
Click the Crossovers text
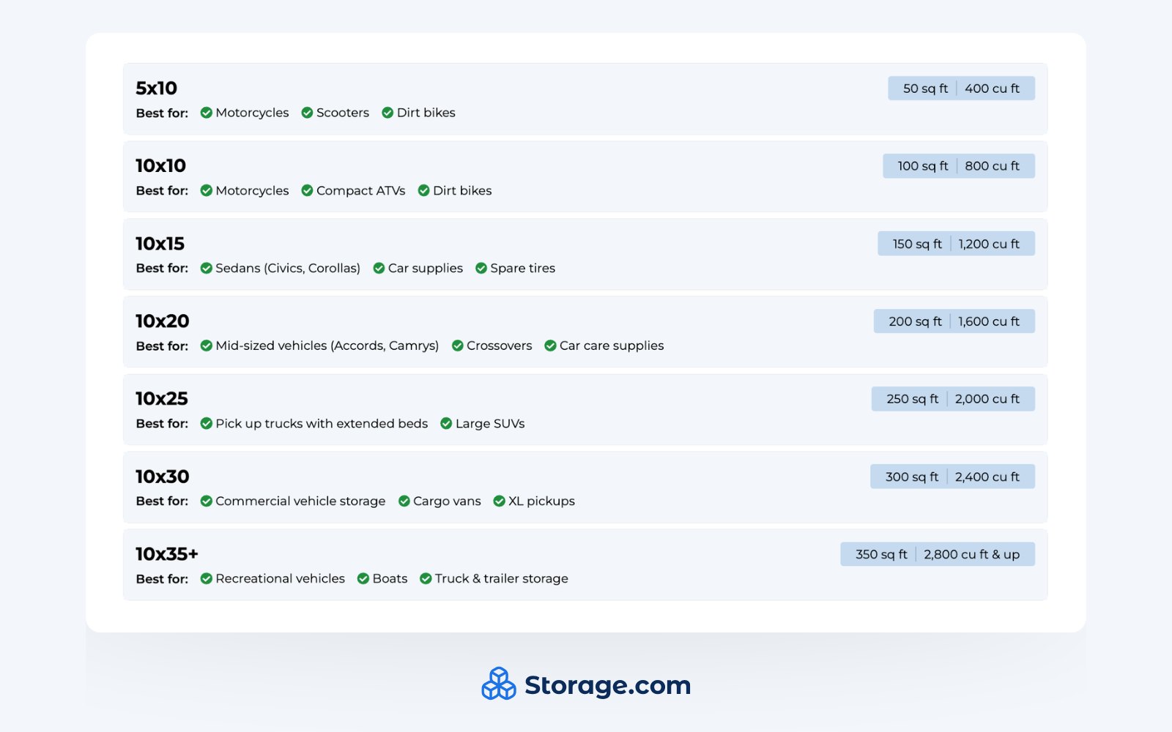500,346
